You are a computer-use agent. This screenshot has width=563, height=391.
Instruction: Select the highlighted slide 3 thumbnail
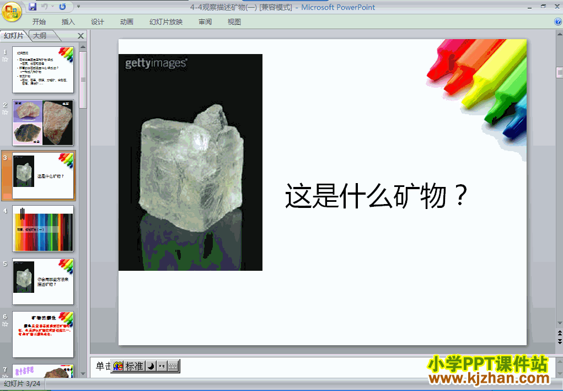(x=43, y=175)
